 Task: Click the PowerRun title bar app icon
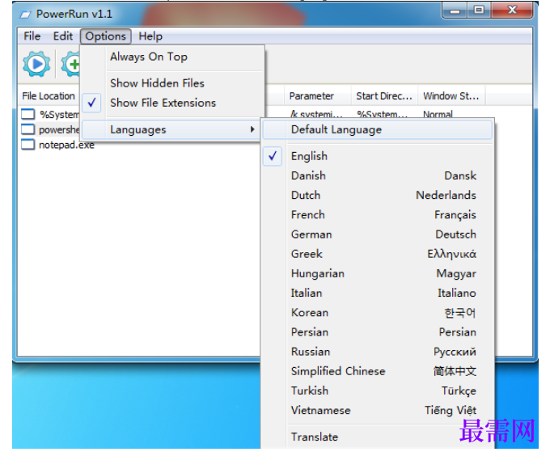click(x=25, y=15)
